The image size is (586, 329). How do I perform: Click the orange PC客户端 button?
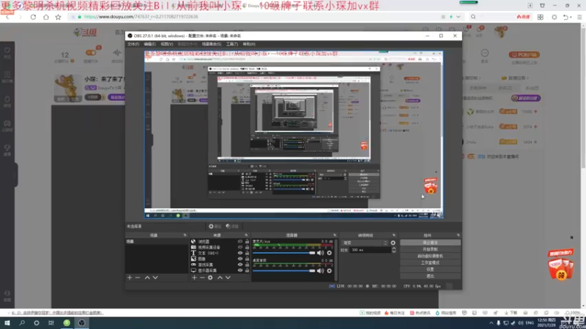(524, 54)
